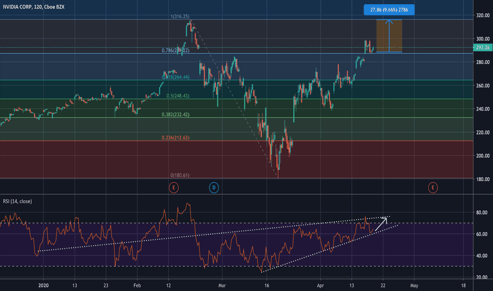Click the 220.00 price axis label
This screenshot has height=291, width=493.
coord(482,132)
